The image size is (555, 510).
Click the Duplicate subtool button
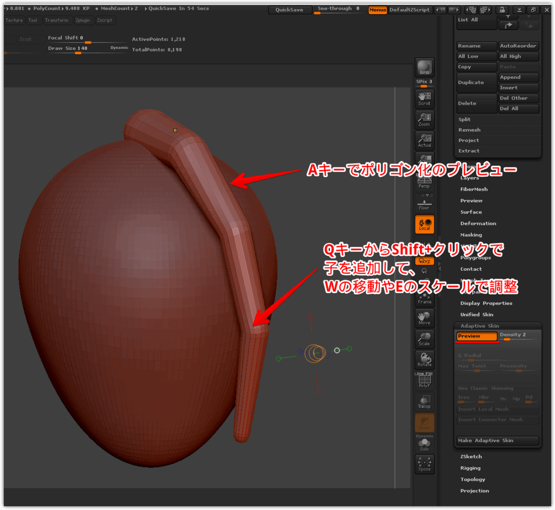pyautogui.click(x=476, y=82)
